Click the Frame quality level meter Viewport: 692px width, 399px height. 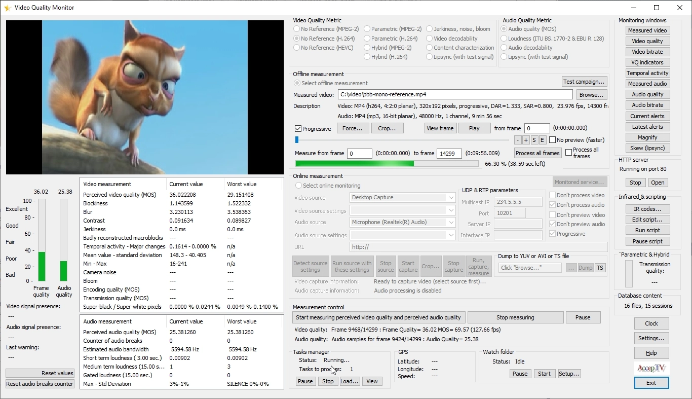(42, 240)
